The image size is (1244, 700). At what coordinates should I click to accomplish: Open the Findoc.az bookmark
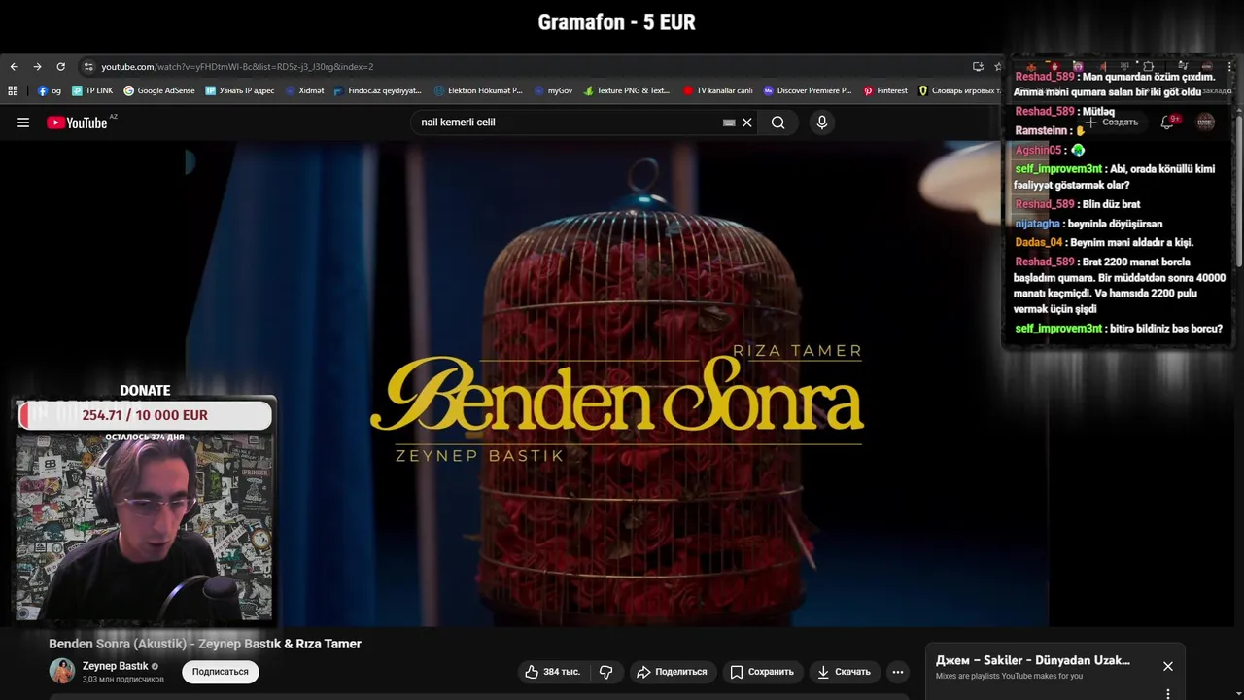click(378, 90)
